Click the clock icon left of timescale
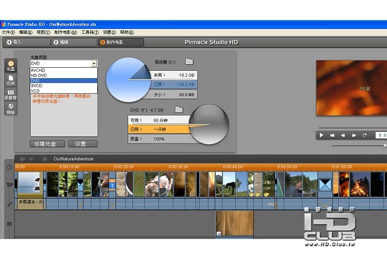 (10, 167)
